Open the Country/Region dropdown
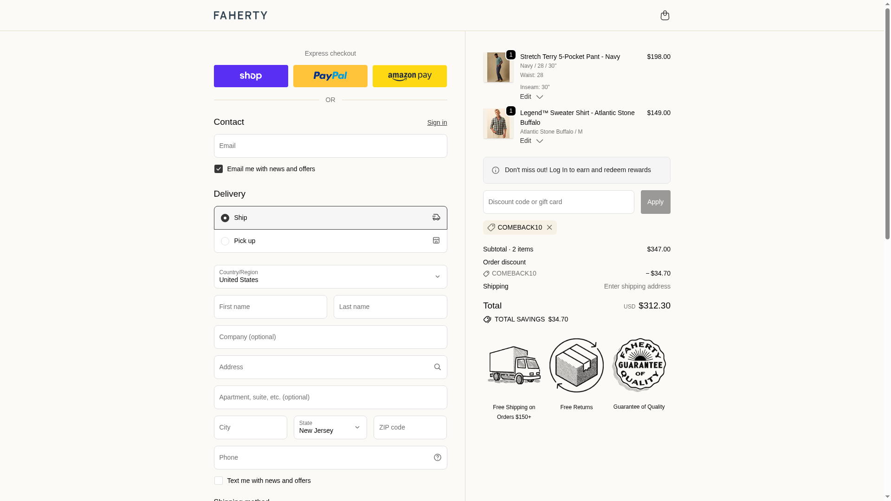The width and height of the screenshot is (891, 501). pyautogui.click(x=330, y=276)
